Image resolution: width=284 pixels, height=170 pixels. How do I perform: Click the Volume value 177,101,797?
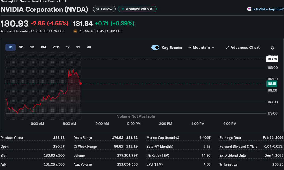pos(127,155)
